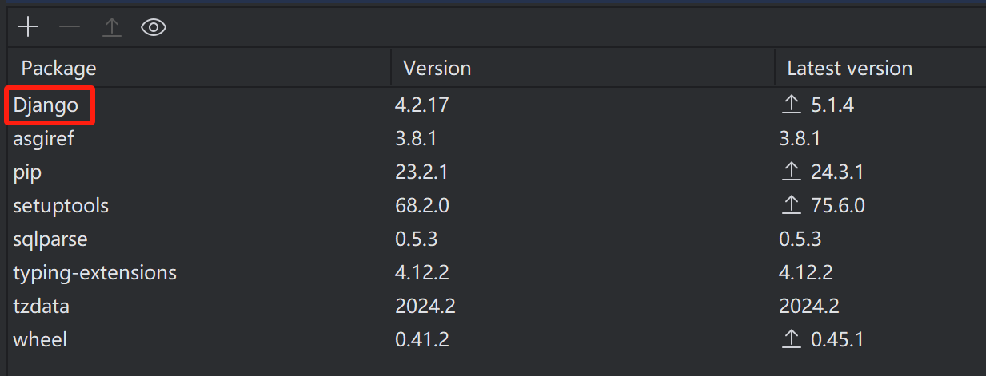
Task: Click the upgrade arrow beside setuptools 75.6.0
Action: [791, 205]
